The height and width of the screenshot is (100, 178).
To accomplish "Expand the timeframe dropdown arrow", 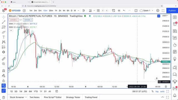I will pos(78,11).
